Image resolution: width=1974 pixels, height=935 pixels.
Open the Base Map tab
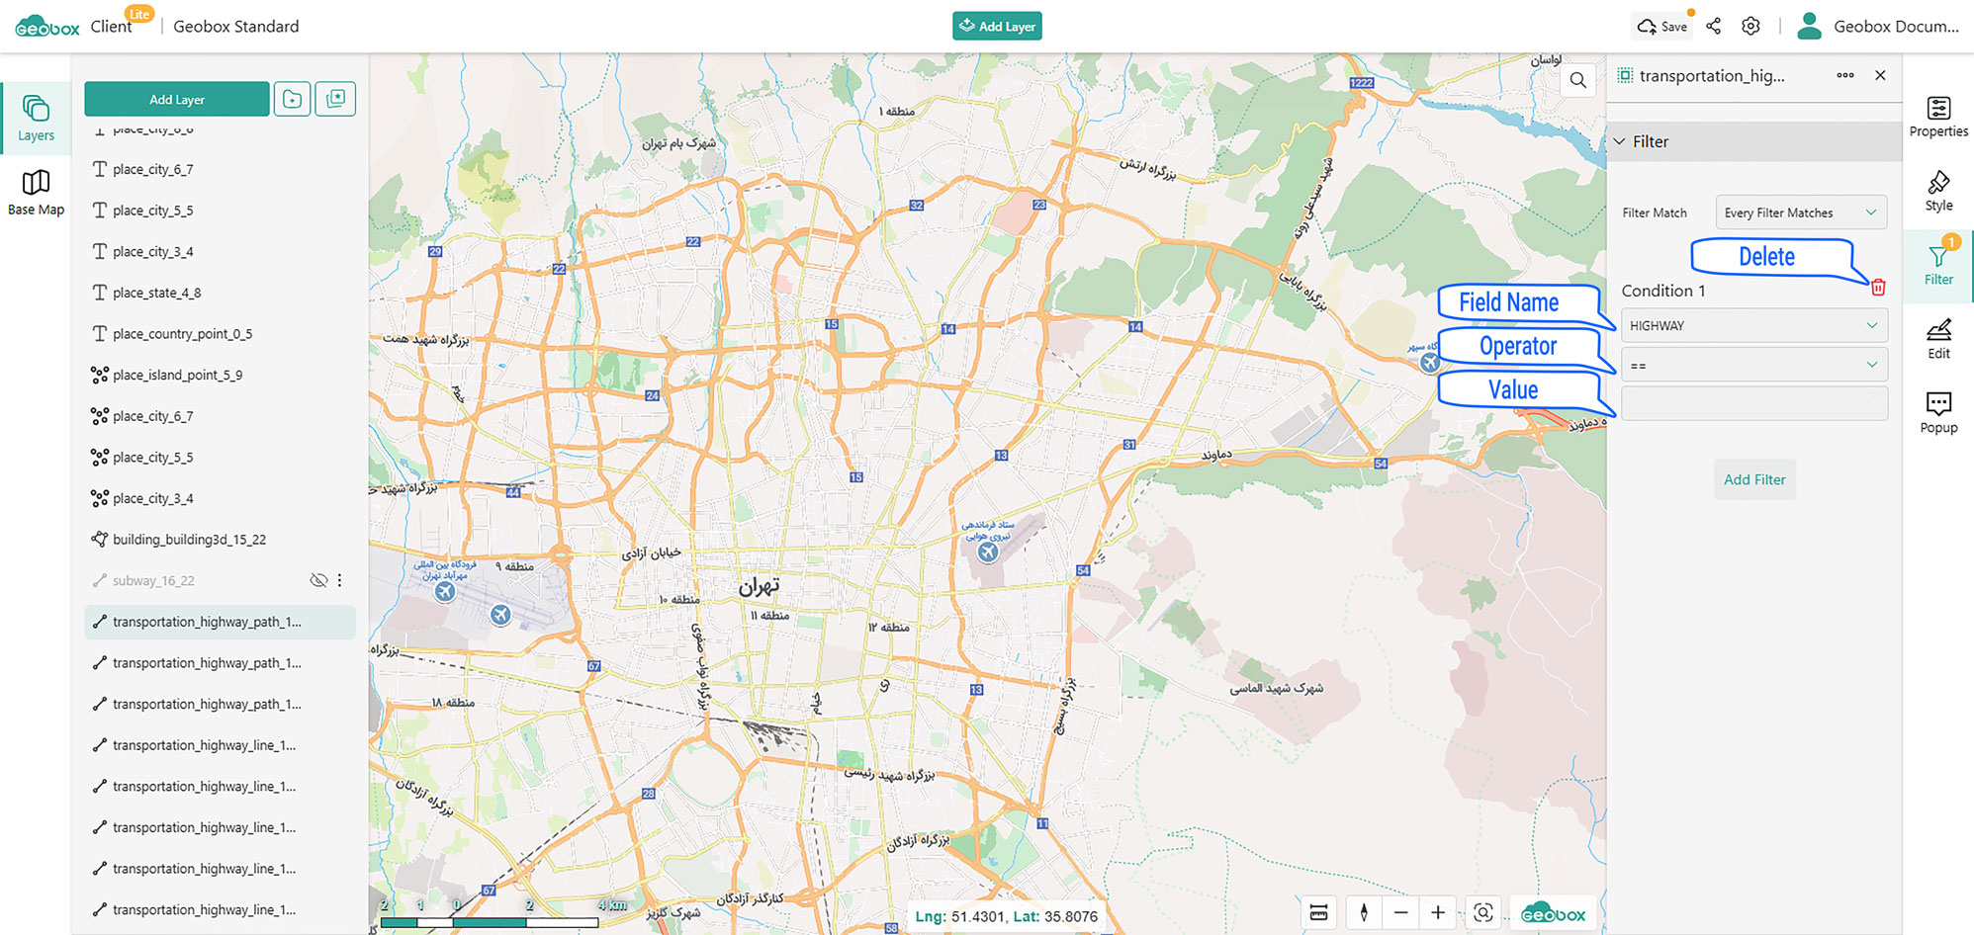(x=36, y=192)
